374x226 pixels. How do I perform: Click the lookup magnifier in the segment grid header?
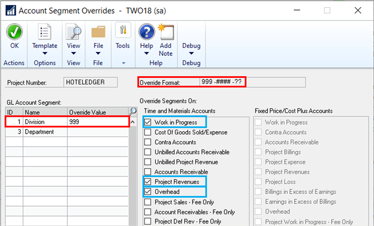pyautogui.click(x=133, y=111)
